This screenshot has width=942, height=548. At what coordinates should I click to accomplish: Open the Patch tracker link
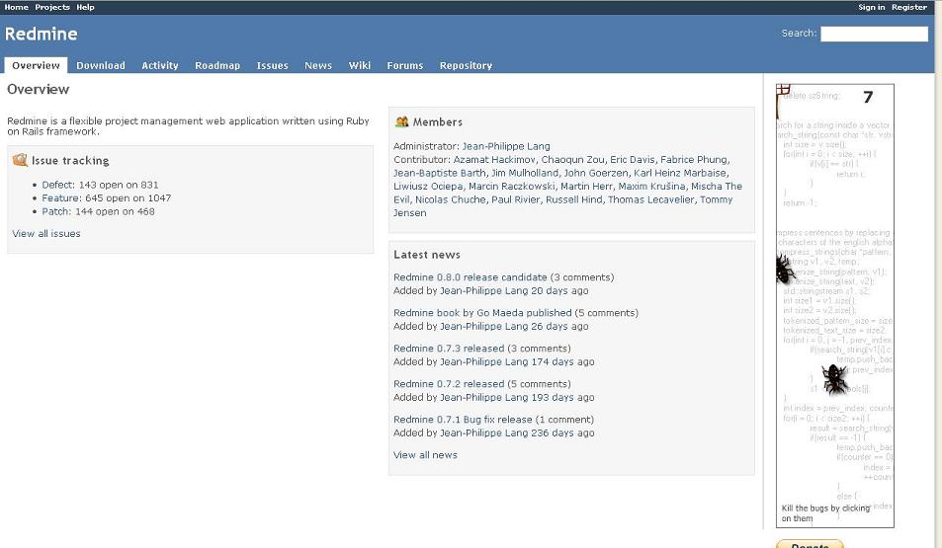55,211
